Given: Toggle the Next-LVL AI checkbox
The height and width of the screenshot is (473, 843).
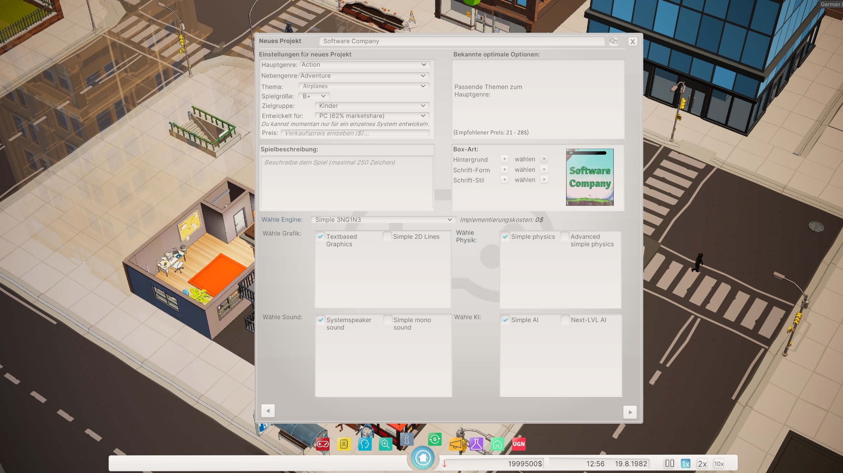Looking at the screenshot, I should 565,320.
